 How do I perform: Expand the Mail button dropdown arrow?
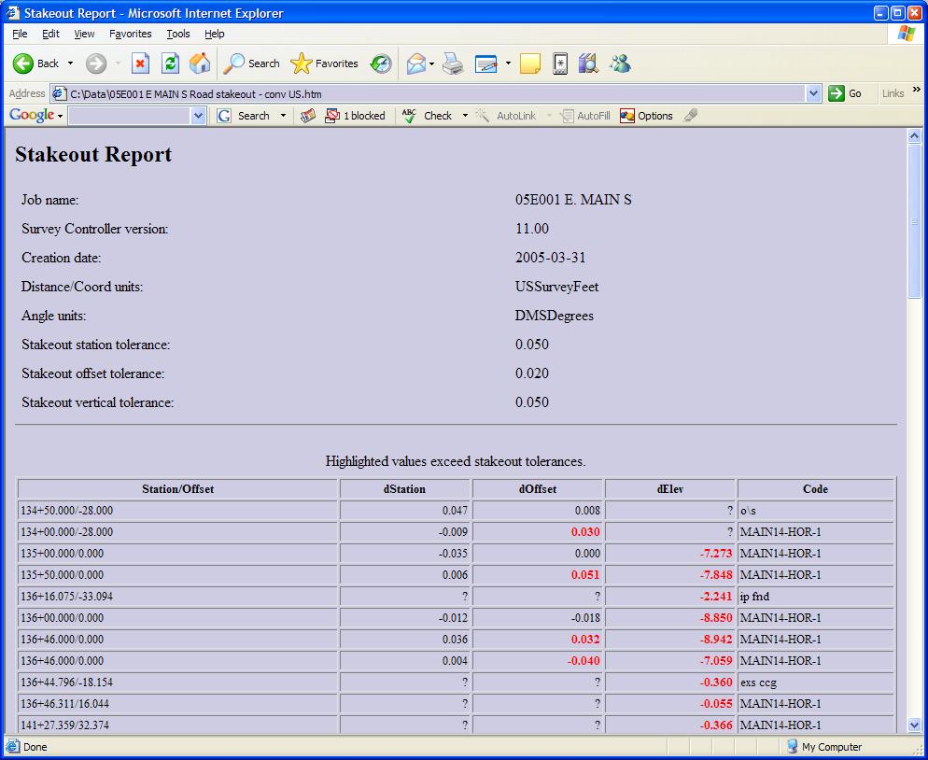[431, 63]
